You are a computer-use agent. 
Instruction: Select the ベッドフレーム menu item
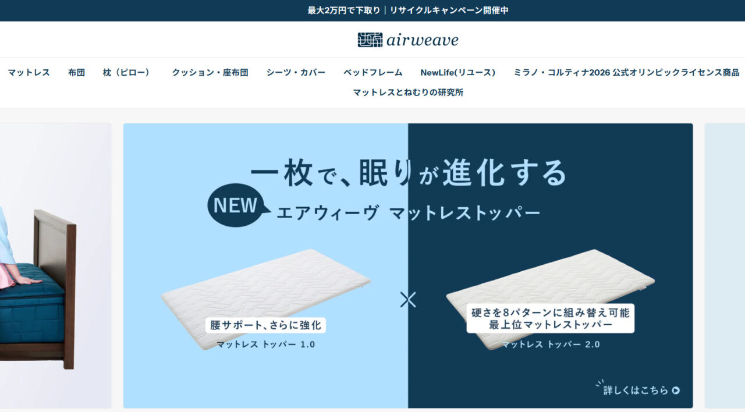(x=372, y=73)
